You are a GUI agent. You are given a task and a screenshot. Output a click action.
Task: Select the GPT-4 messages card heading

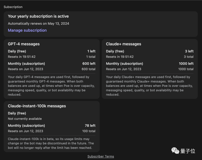pyautogui.click(x=24, y=44)
